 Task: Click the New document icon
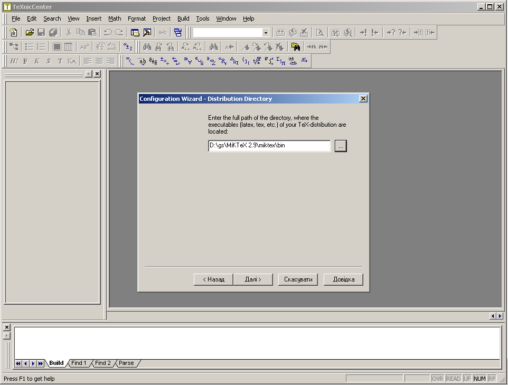coord(14,33)
